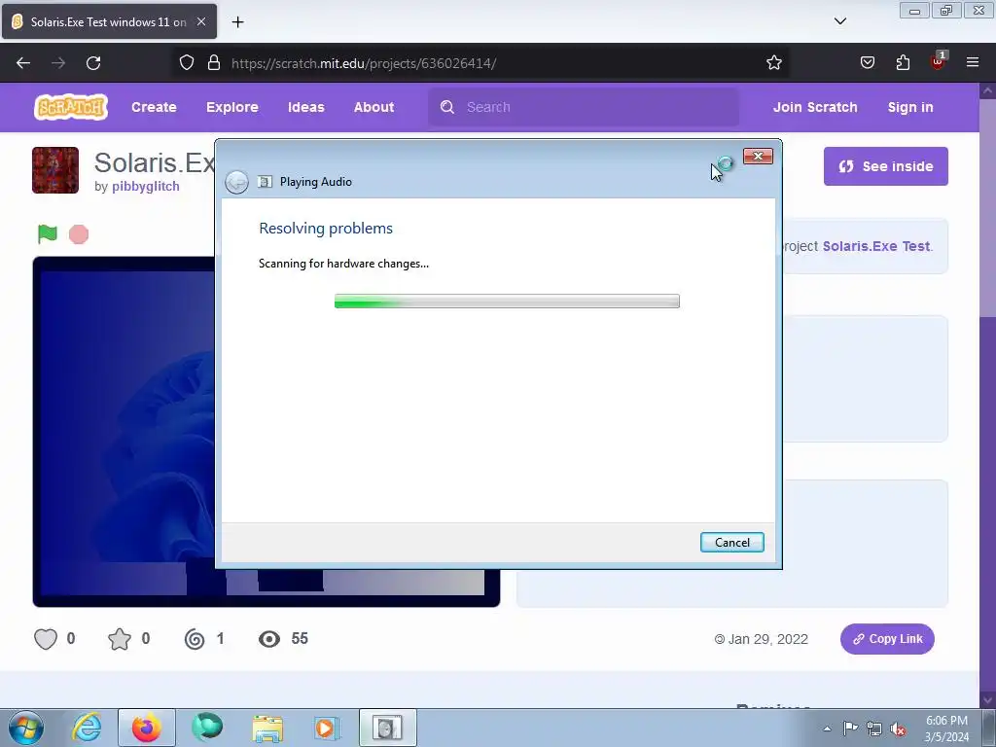Open the About menu item
The height and width of the screenshot is (747, 996).
pyautogui.click(x=374, y=107)
